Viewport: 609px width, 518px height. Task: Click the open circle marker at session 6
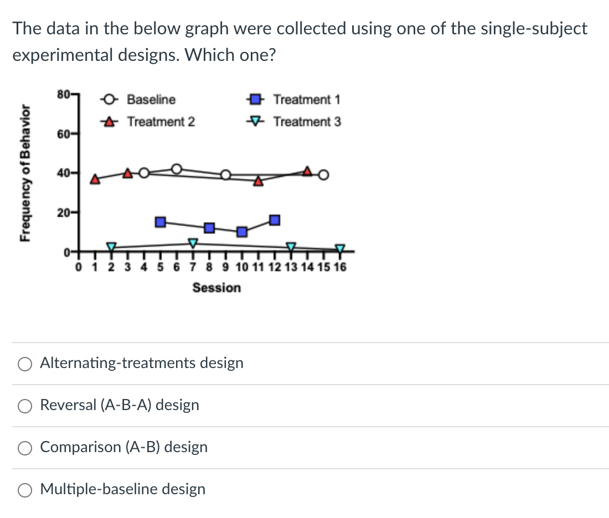click(176, 168)
